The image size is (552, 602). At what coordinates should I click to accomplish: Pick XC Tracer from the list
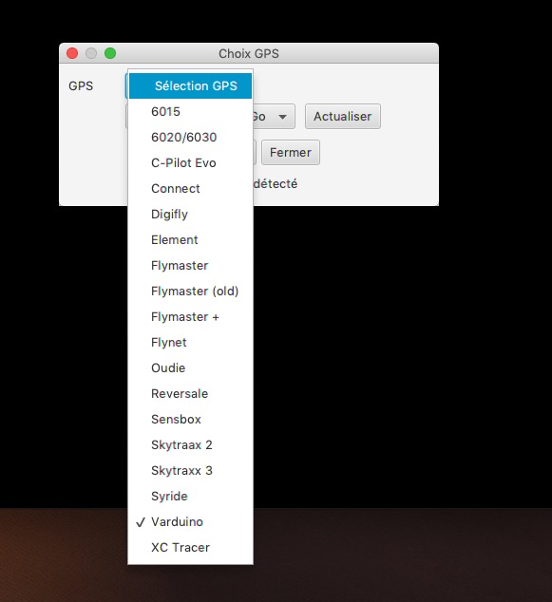coord(190,548)
